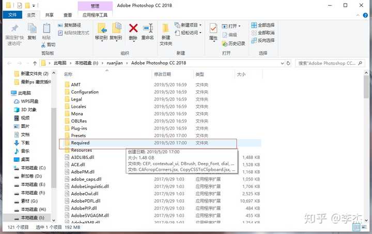Click the navigation pane scroll down arrow
Screen dimensions: 372x234
click(x=54, y=221)
